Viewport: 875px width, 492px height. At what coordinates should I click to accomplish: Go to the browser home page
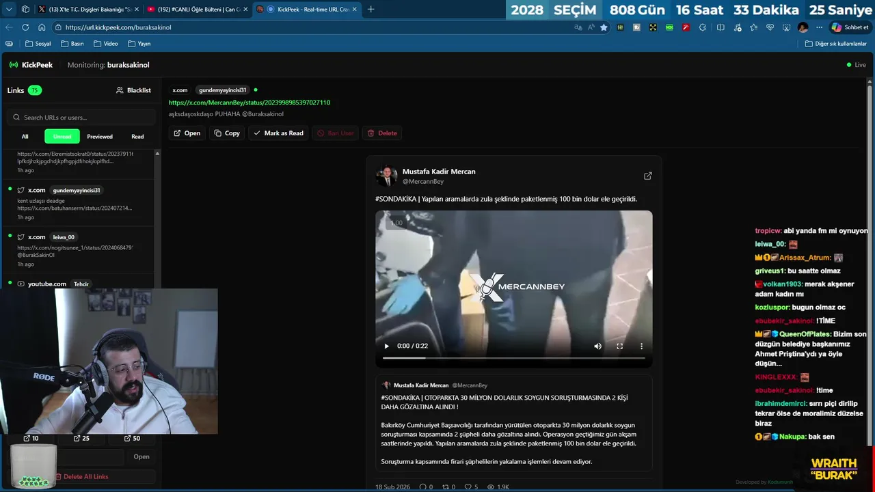point(42,27)
